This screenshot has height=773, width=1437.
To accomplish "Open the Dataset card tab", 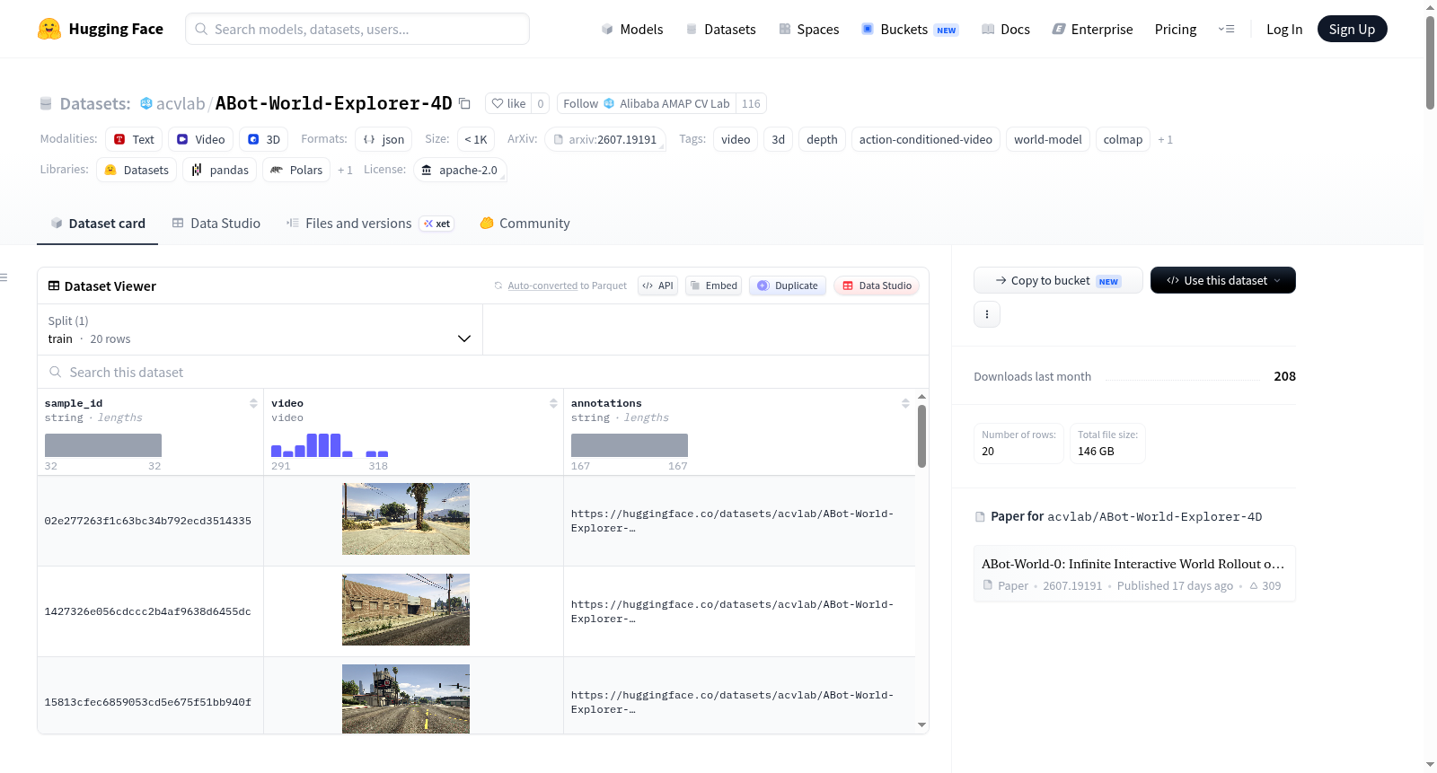I will [x=98, y=224].
